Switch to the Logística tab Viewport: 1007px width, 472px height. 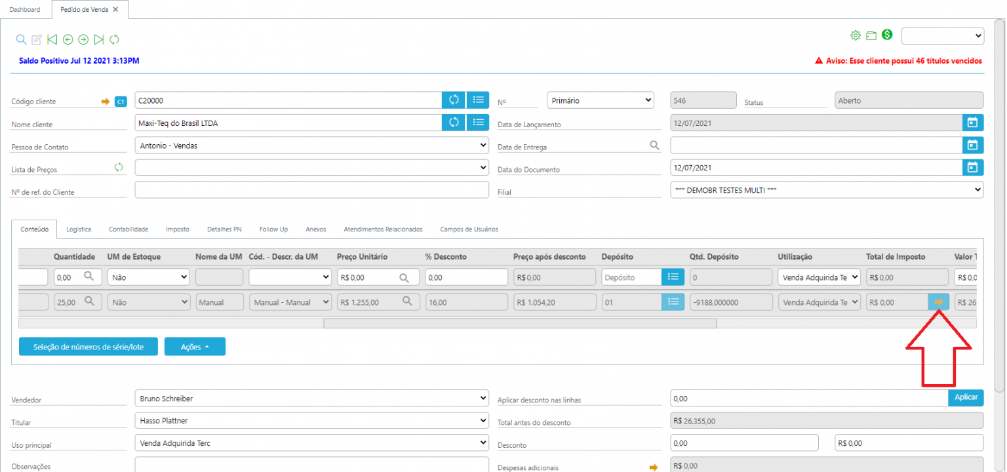coord(79,229)
